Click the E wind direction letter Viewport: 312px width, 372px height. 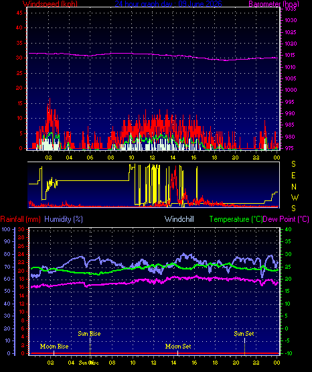click(x=293, y=176)
